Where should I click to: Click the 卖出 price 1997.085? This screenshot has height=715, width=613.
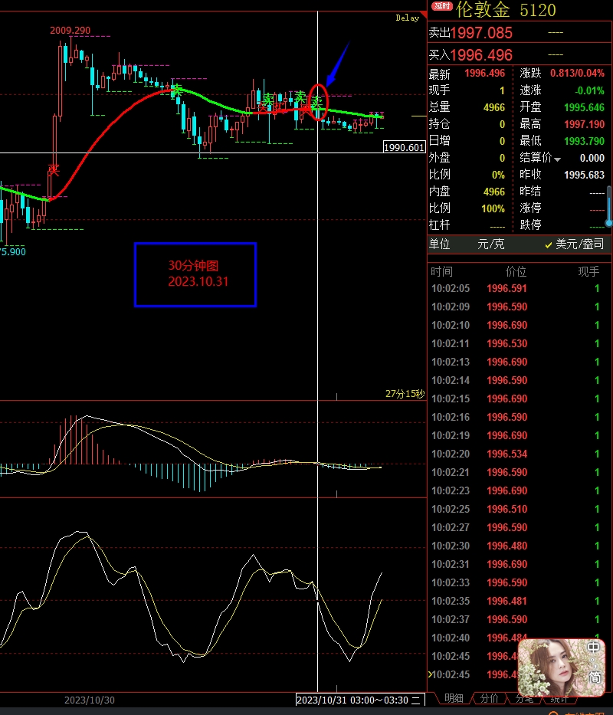(480, 33)
